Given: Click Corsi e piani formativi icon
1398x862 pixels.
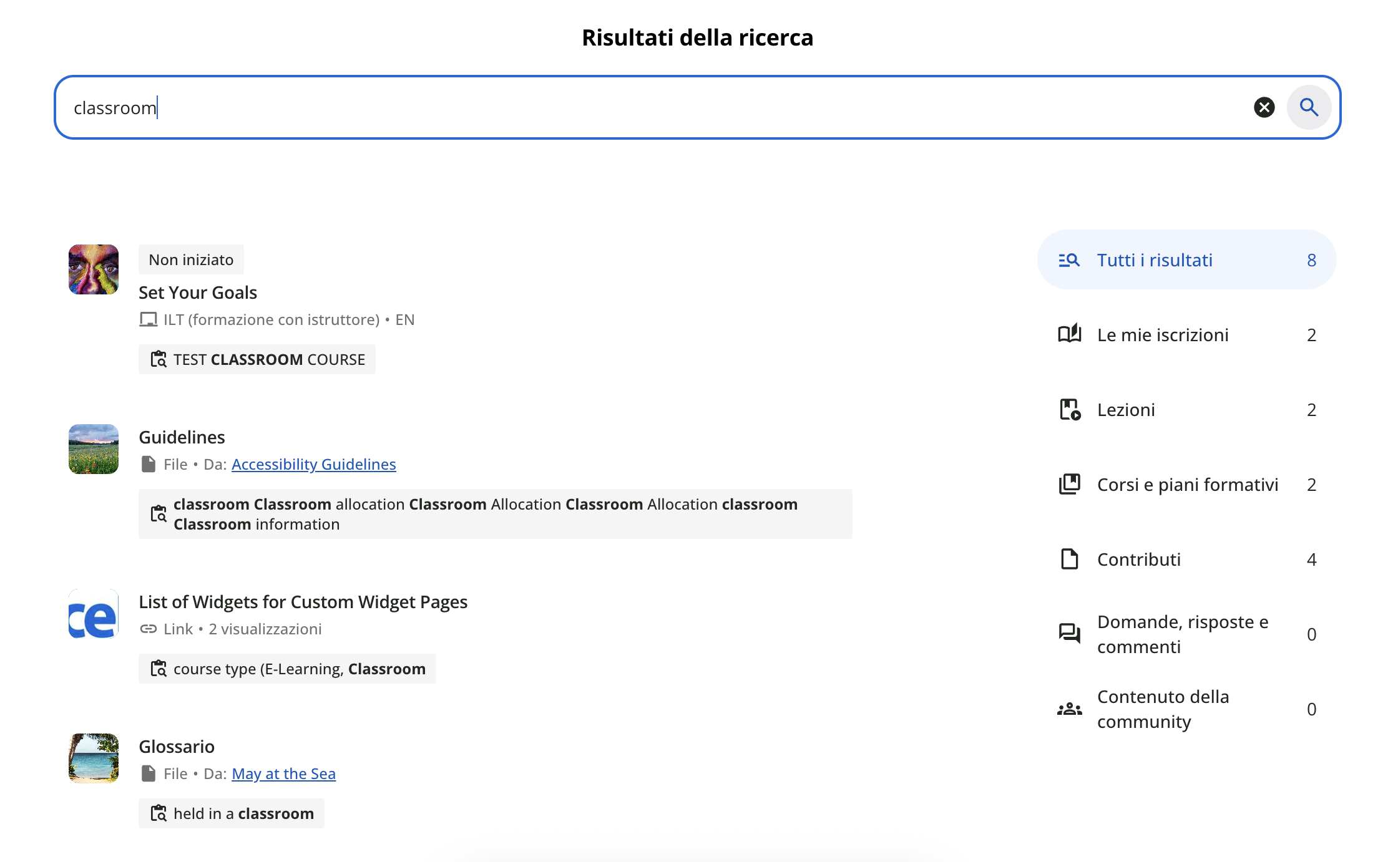Looking at the screenshot, I should click(1070, 485).
